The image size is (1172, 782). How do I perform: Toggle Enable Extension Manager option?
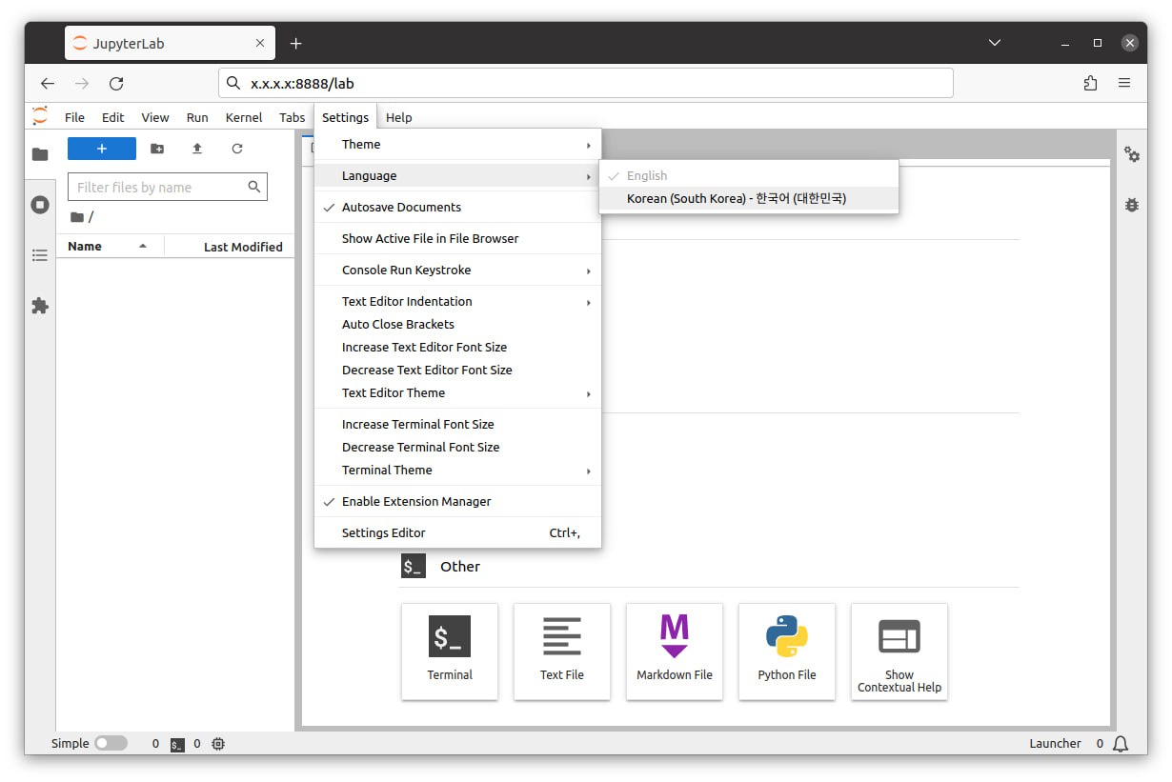click(457, 501)
